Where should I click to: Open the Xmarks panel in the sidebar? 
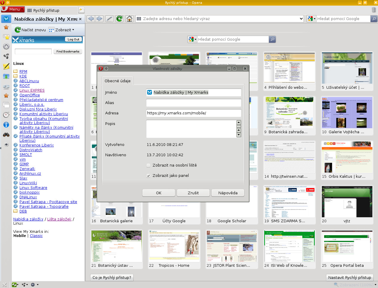(6, 19)
